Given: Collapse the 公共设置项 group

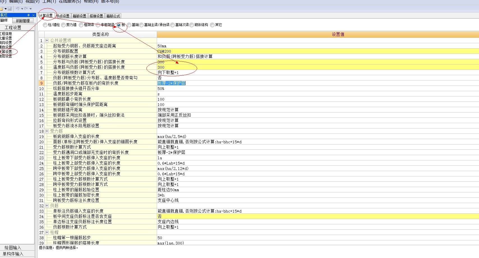Looking at the screenshot, I should point(47,41).
